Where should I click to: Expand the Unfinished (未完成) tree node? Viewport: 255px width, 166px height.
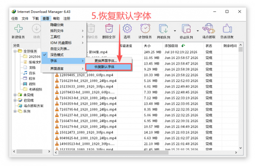click(15, 95)
